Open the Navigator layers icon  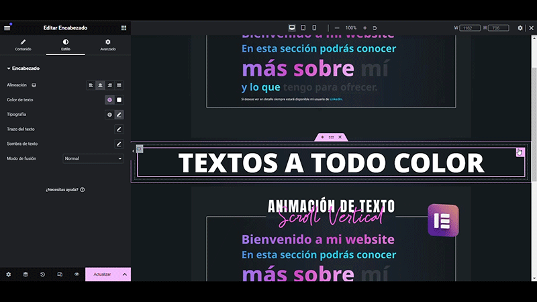tap(26, 274)
